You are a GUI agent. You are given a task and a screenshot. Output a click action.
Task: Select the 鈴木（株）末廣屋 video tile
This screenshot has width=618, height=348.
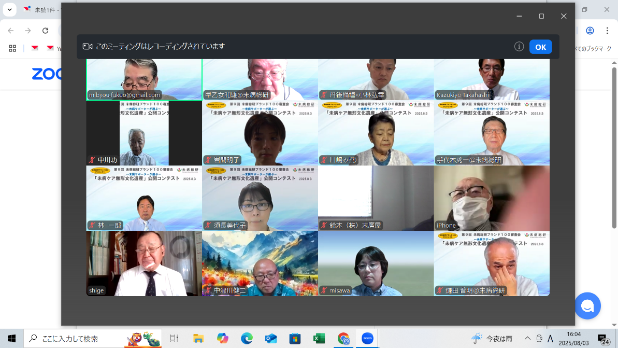(376, 198)
